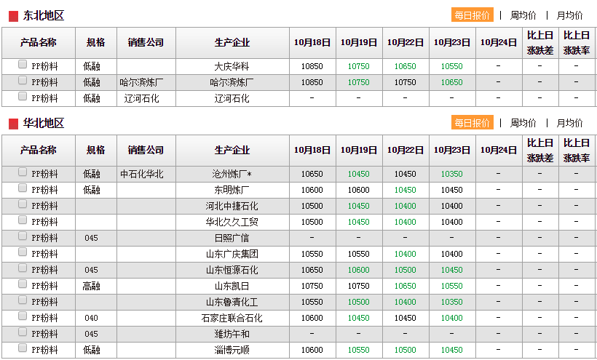Click 辽河石化 in the 销售公司 column

click(x=142, y=98)
